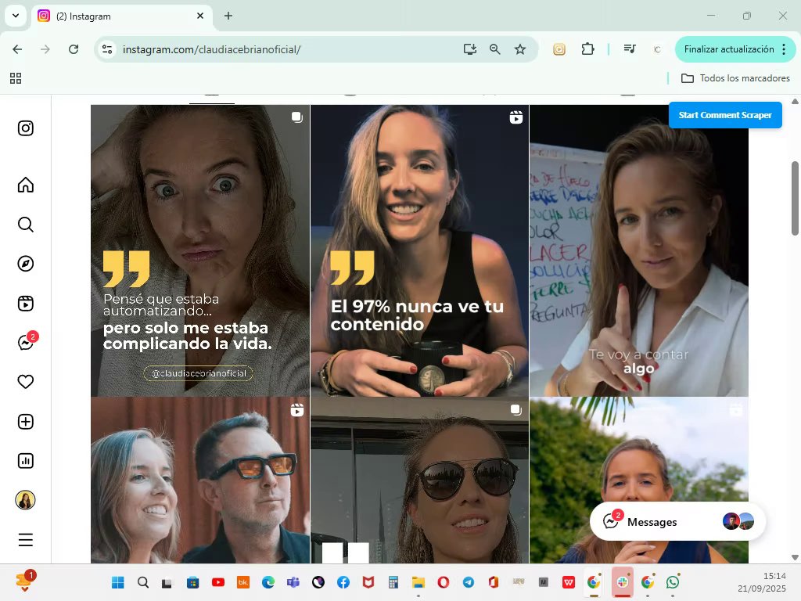Open Reels from the sidebar
801x601 pixels.
click(x=26, y=304)
